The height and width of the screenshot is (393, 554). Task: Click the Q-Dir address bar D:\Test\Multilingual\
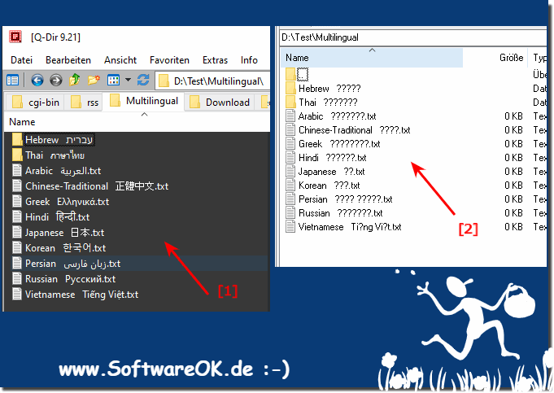(212, 81)
